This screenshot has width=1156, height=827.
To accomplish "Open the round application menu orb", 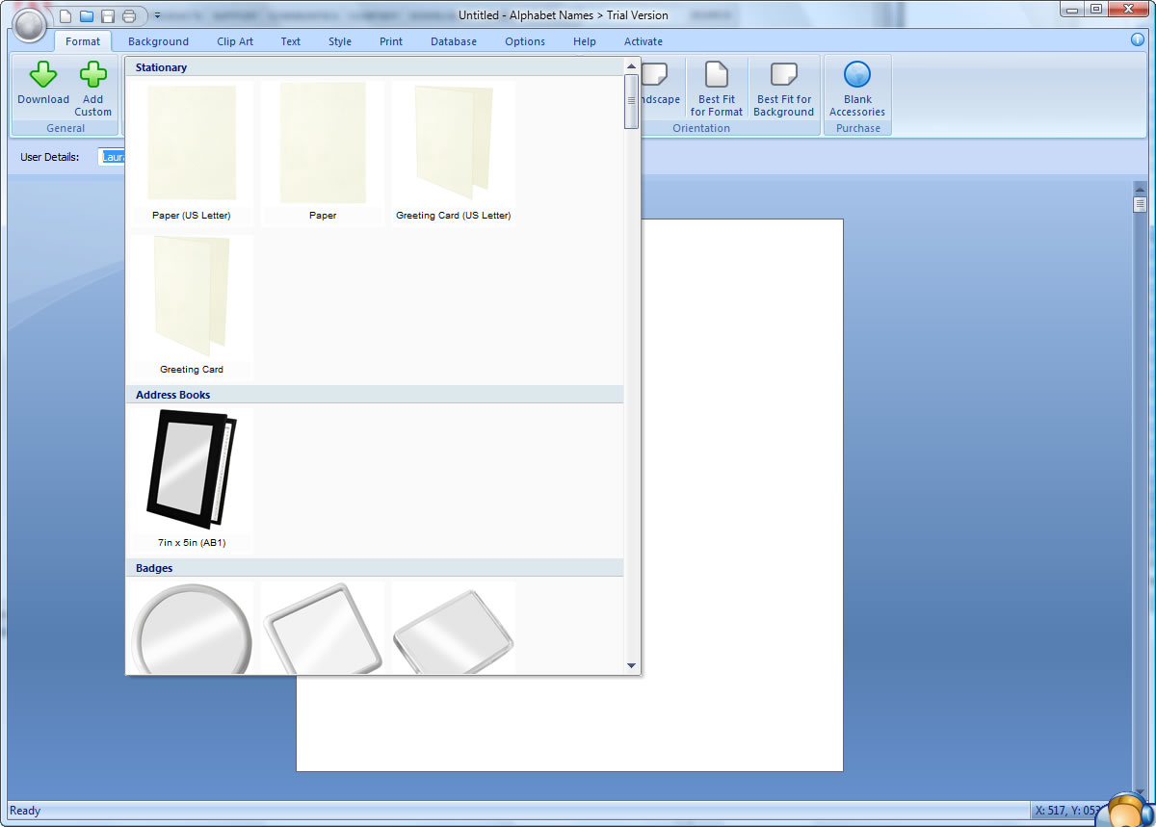I will pos(30,25).
